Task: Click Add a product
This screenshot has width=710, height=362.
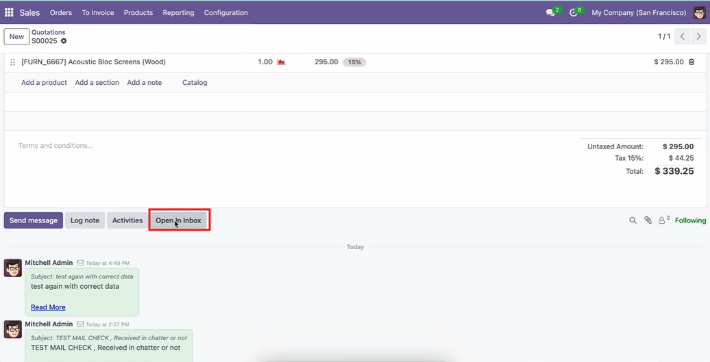Action: click(44, 83)
